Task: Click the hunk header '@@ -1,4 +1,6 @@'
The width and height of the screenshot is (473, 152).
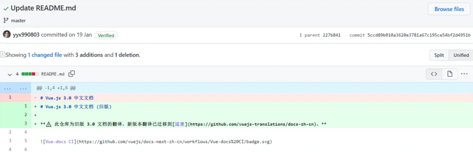Action: point(56,88)
